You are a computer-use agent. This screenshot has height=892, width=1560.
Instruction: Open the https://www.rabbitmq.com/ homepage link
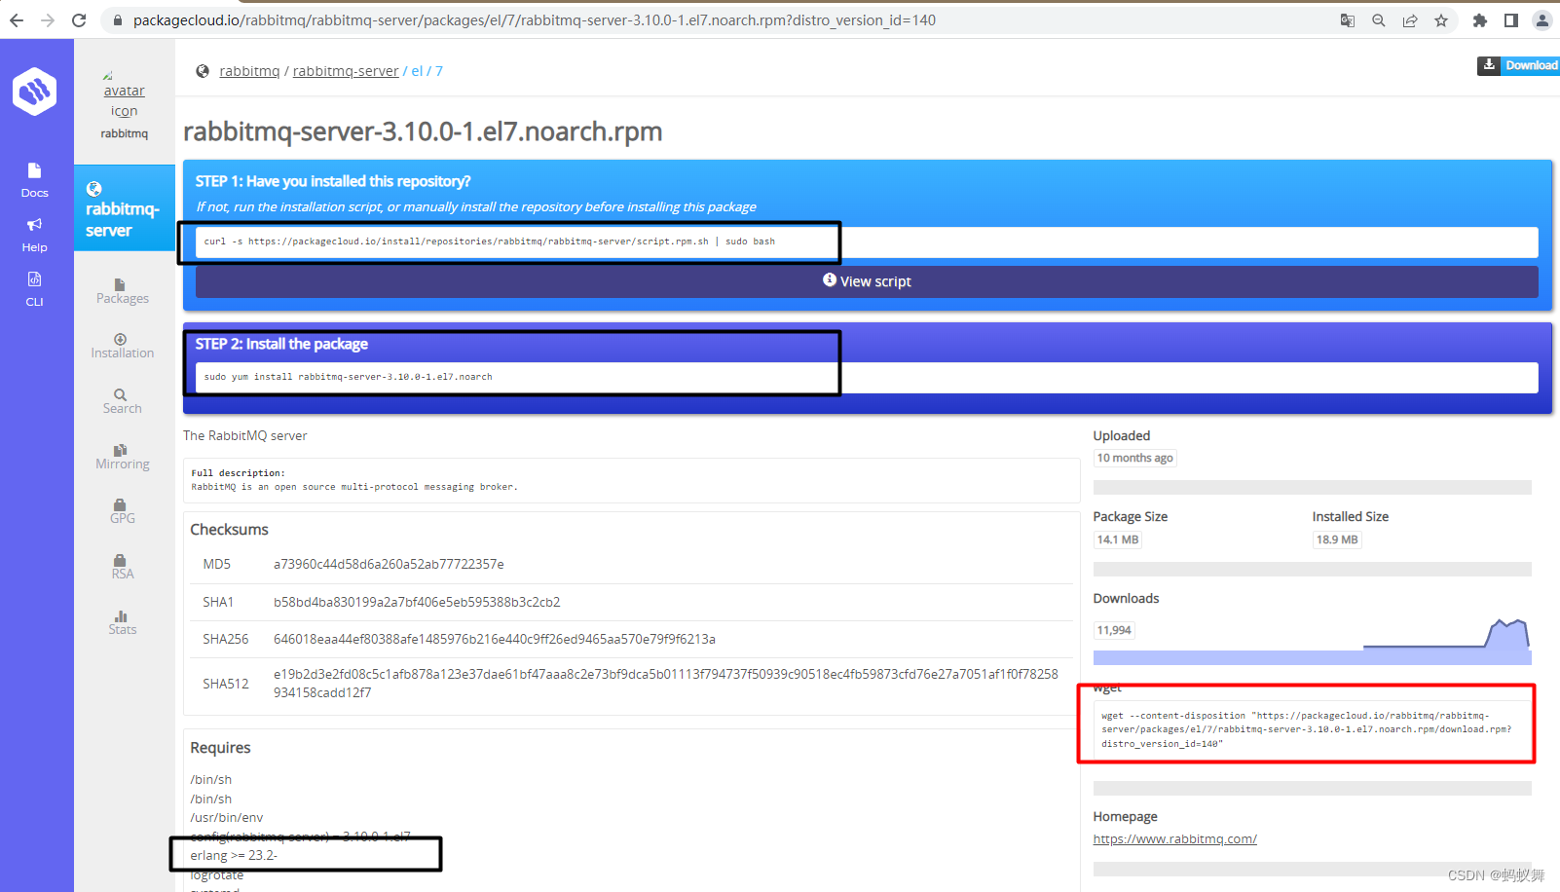coord(1174,839)
